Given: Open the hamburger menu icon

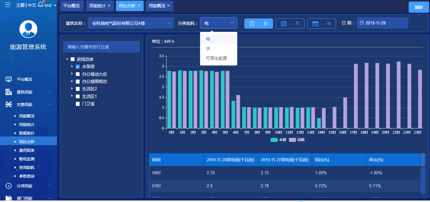Looking at the screenshot, I should tap(8, 5).
